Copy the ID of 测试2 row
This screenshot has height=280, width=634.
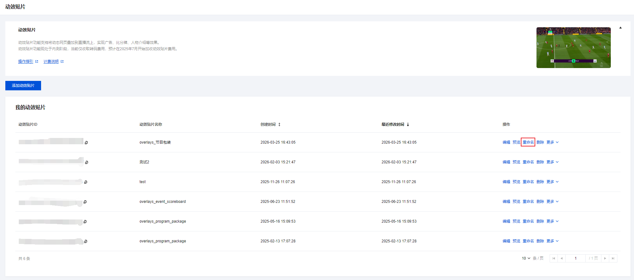coord(87,162)
